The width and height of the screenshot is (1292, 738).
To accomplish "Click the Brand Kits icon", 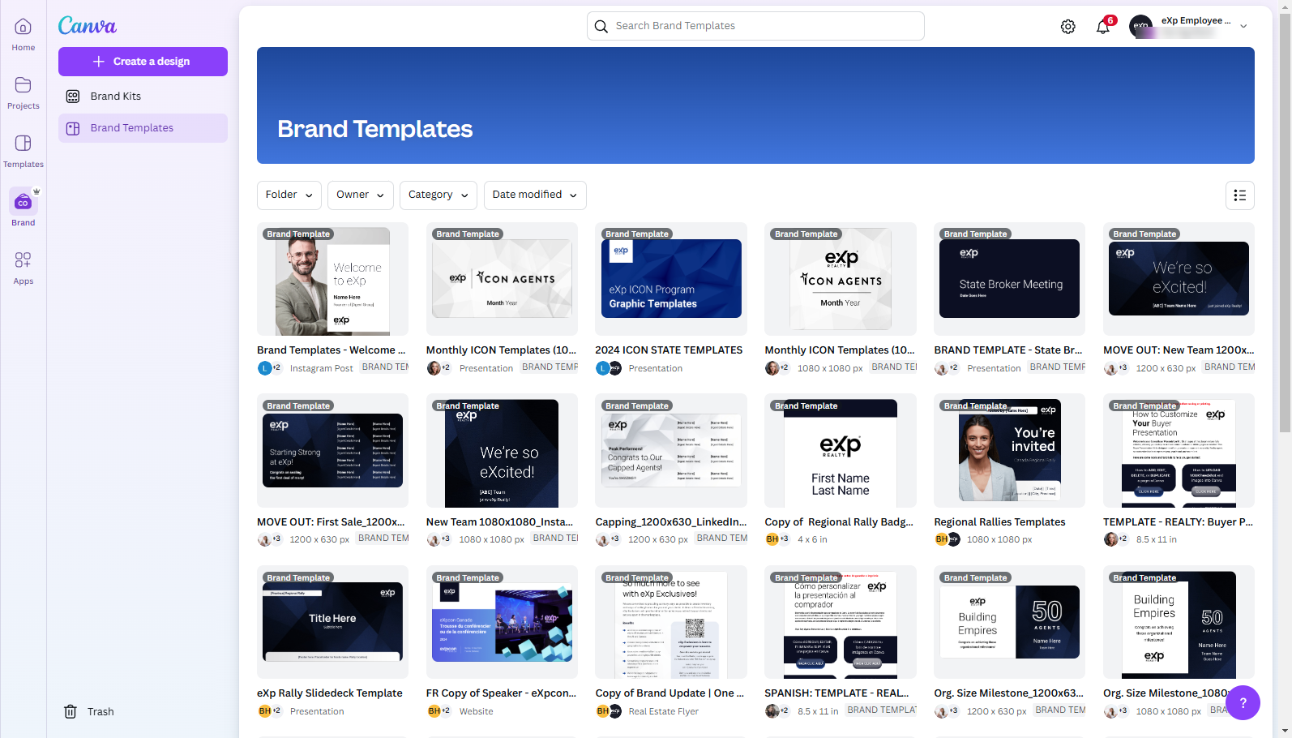I will pyautogui.click(x=73, y=97).
